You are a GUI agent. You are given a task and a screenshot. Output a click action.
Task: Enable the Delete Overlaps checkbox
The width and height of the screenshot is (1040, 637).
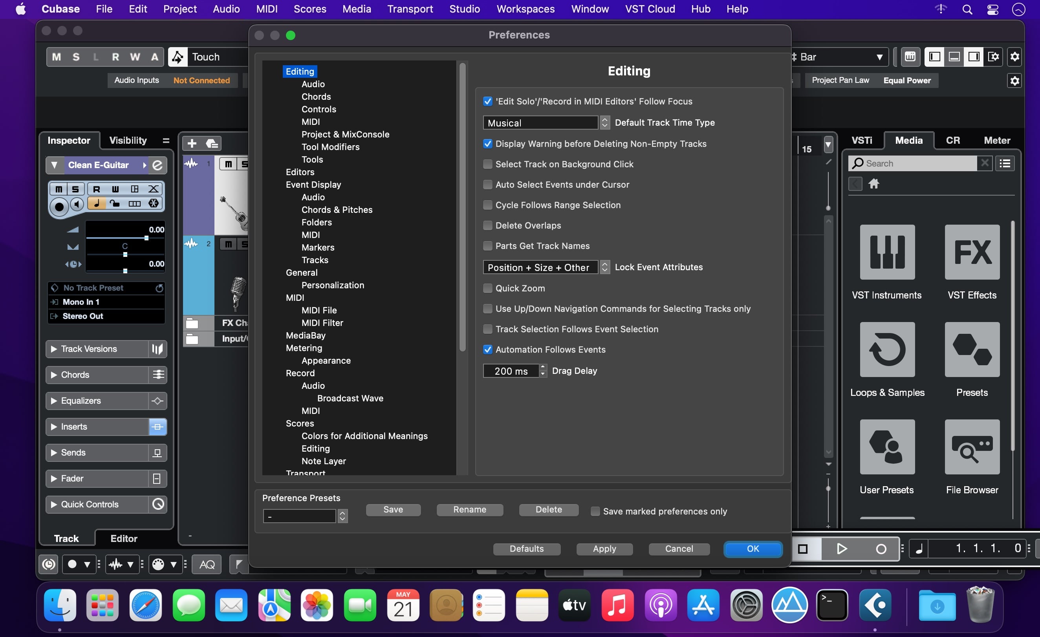(487, 225)
